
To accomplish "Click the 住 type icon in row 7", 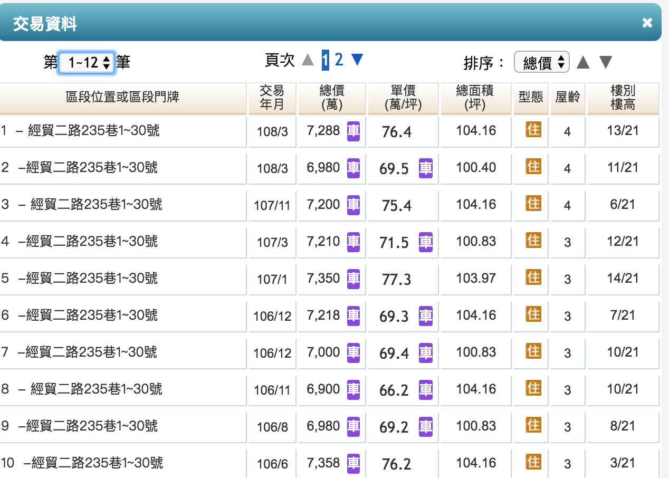I will coord(533,351).
